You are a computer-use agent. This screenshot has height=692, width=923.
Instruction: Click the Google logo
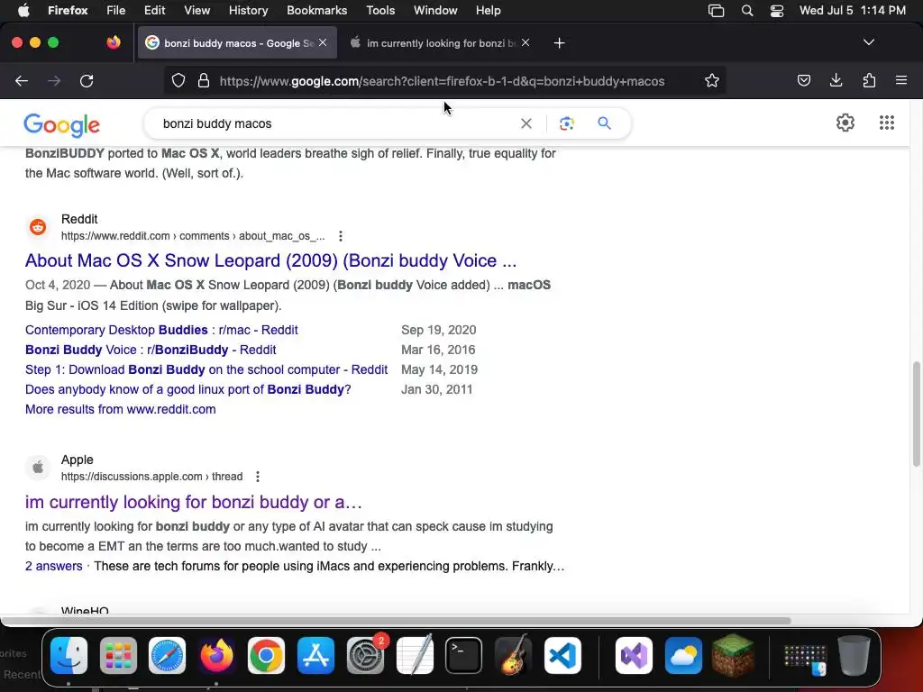tap(62, 124)
